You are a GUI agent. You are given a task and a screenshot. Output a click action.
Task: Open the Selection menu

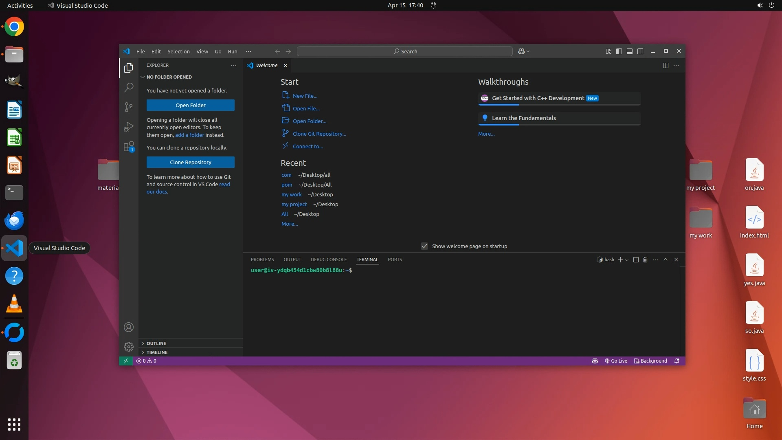click(178, 51)
